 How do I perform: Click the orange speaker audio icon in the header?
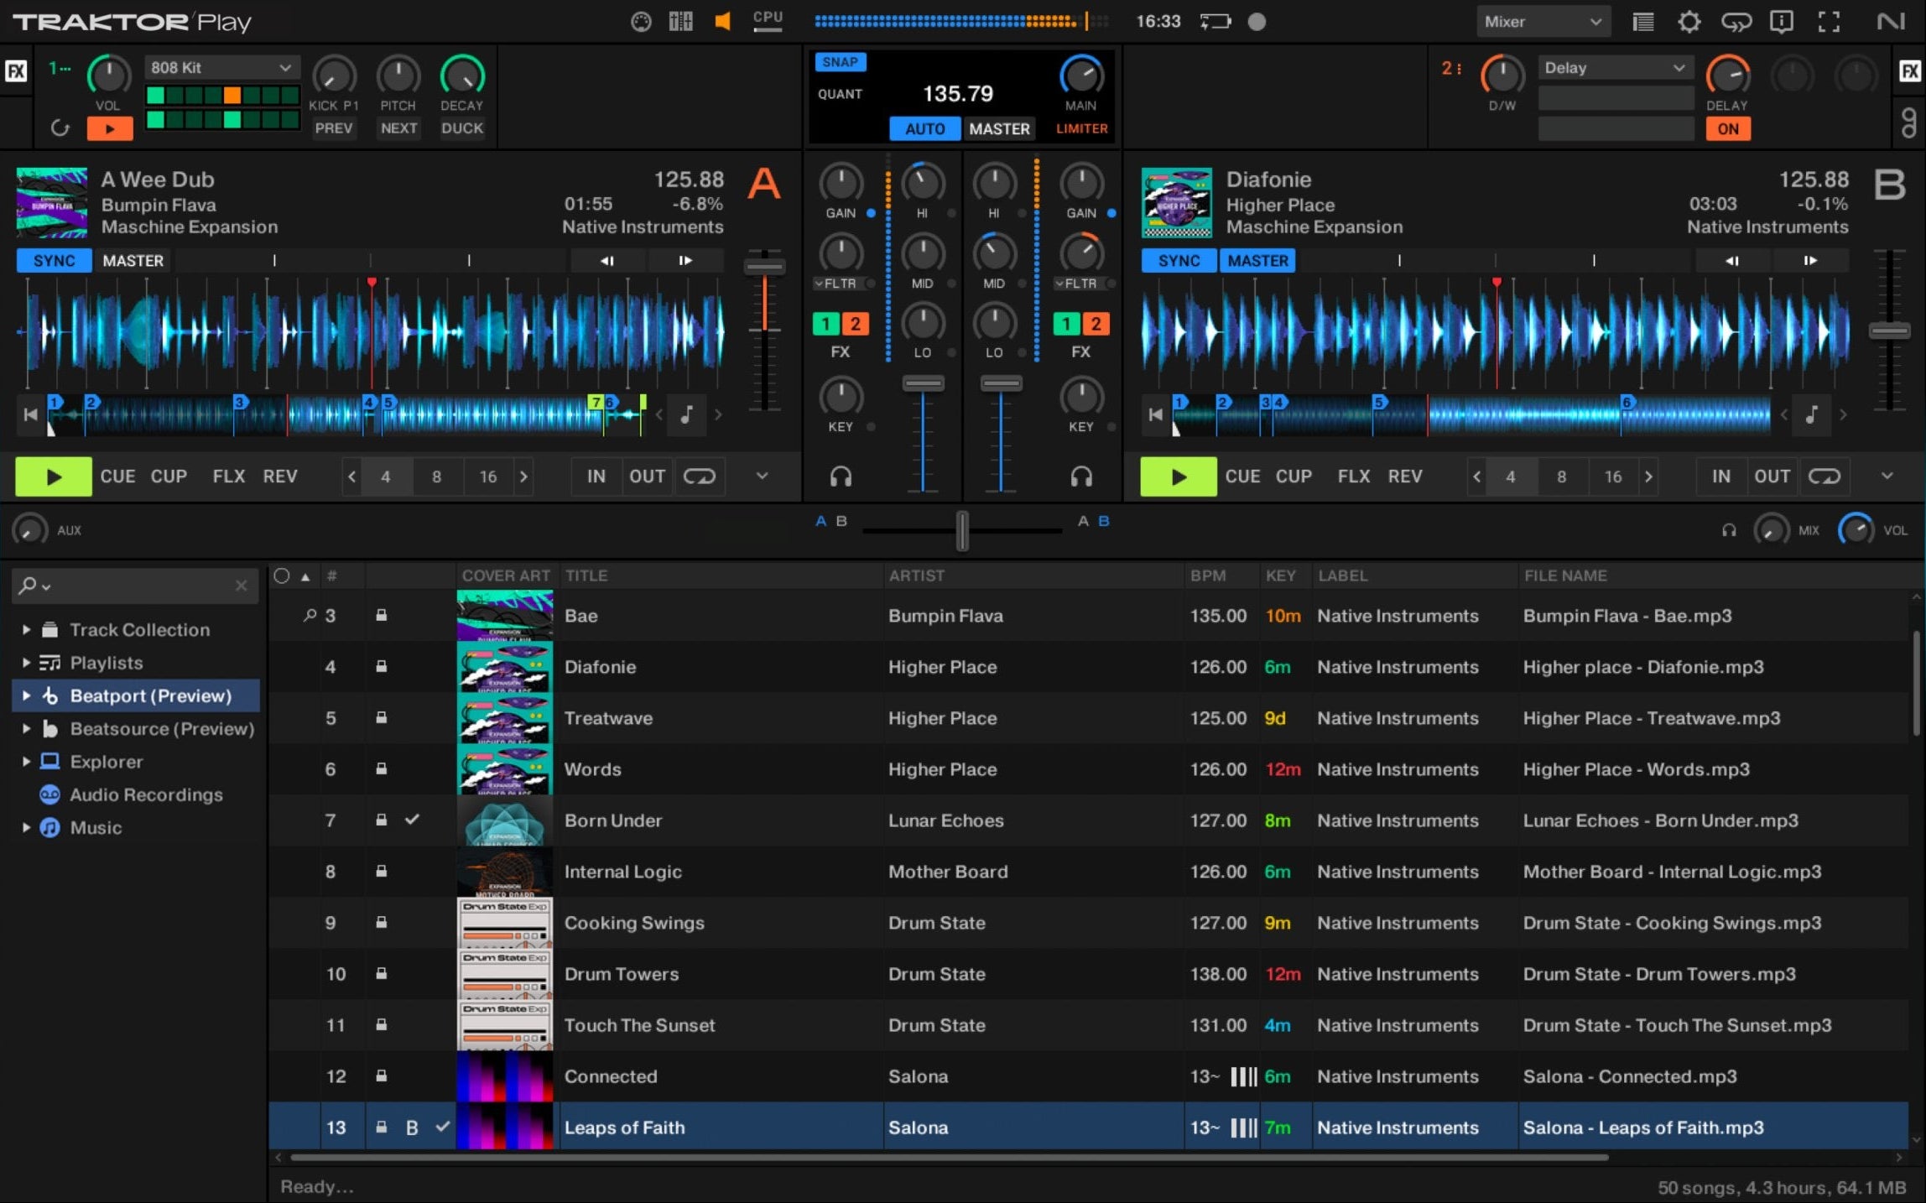click(722, 21)
